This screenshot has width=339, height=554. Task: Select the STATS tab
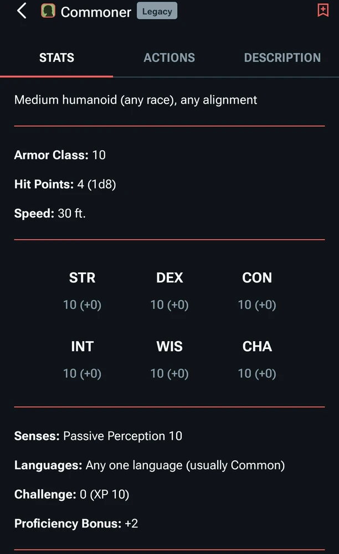[x=56, y=58]
